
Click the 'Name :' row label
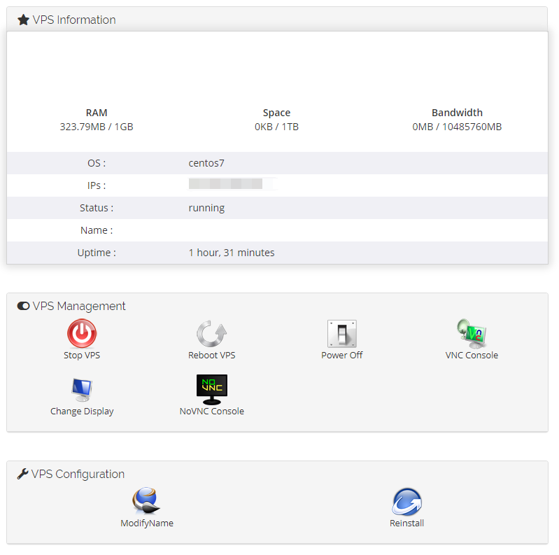point(97,230)
